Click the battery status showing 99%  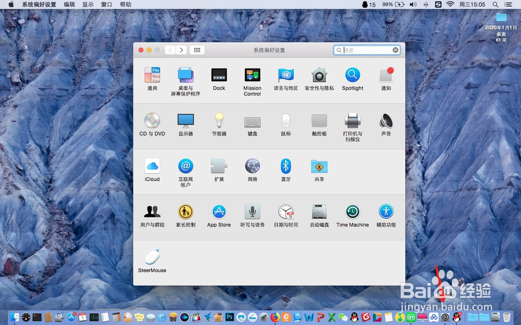(x=393, y=4)
